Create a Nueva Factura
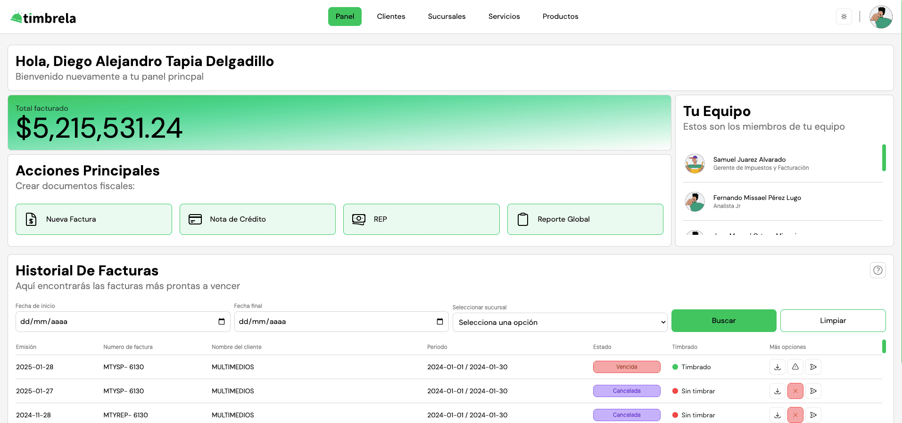 (93, 219)
